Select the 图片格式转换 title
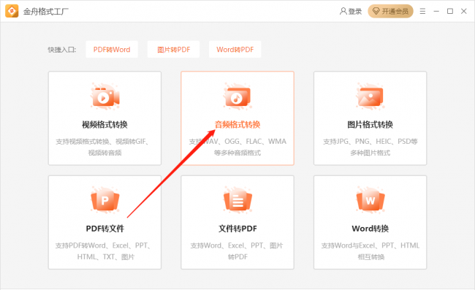The width and height of the screenshot is (475, 290). [370, 124]
